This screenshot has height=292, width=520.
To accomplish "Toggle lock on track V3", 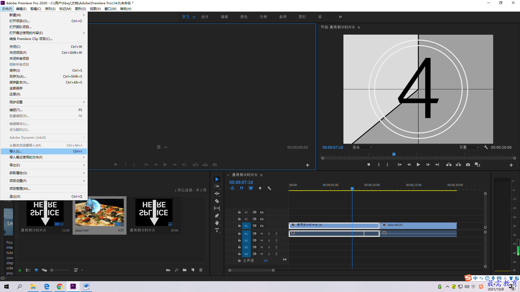I will coord(239,212).
